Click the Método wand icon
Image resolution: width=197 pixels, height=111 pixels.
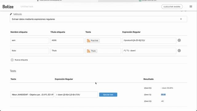click(x=11, y=14)
